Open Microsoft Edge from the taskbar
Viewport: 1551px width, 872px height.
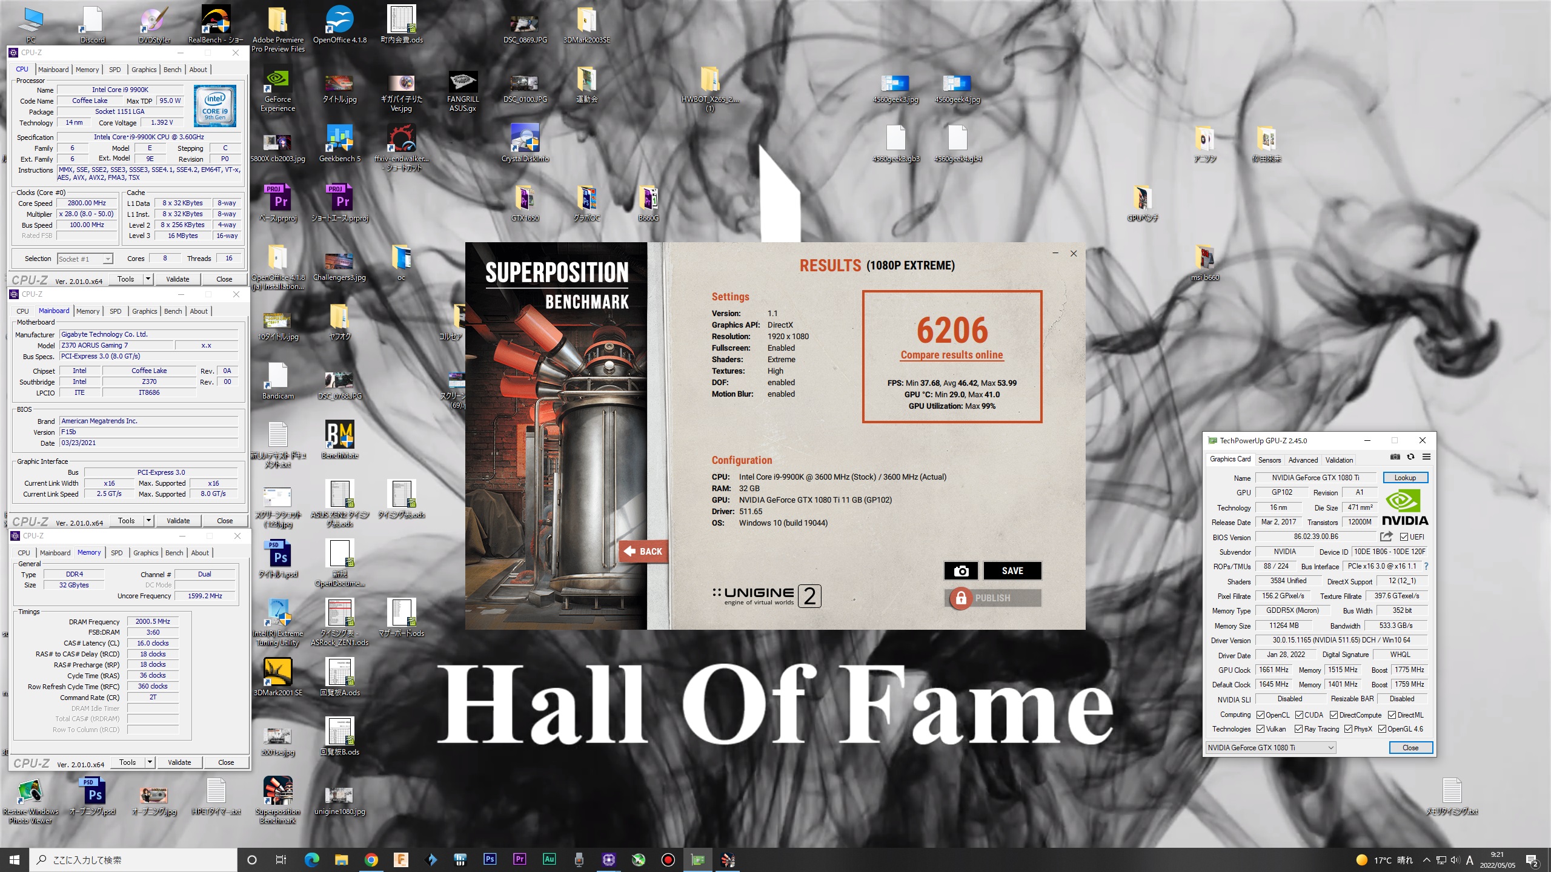(311, 859)
